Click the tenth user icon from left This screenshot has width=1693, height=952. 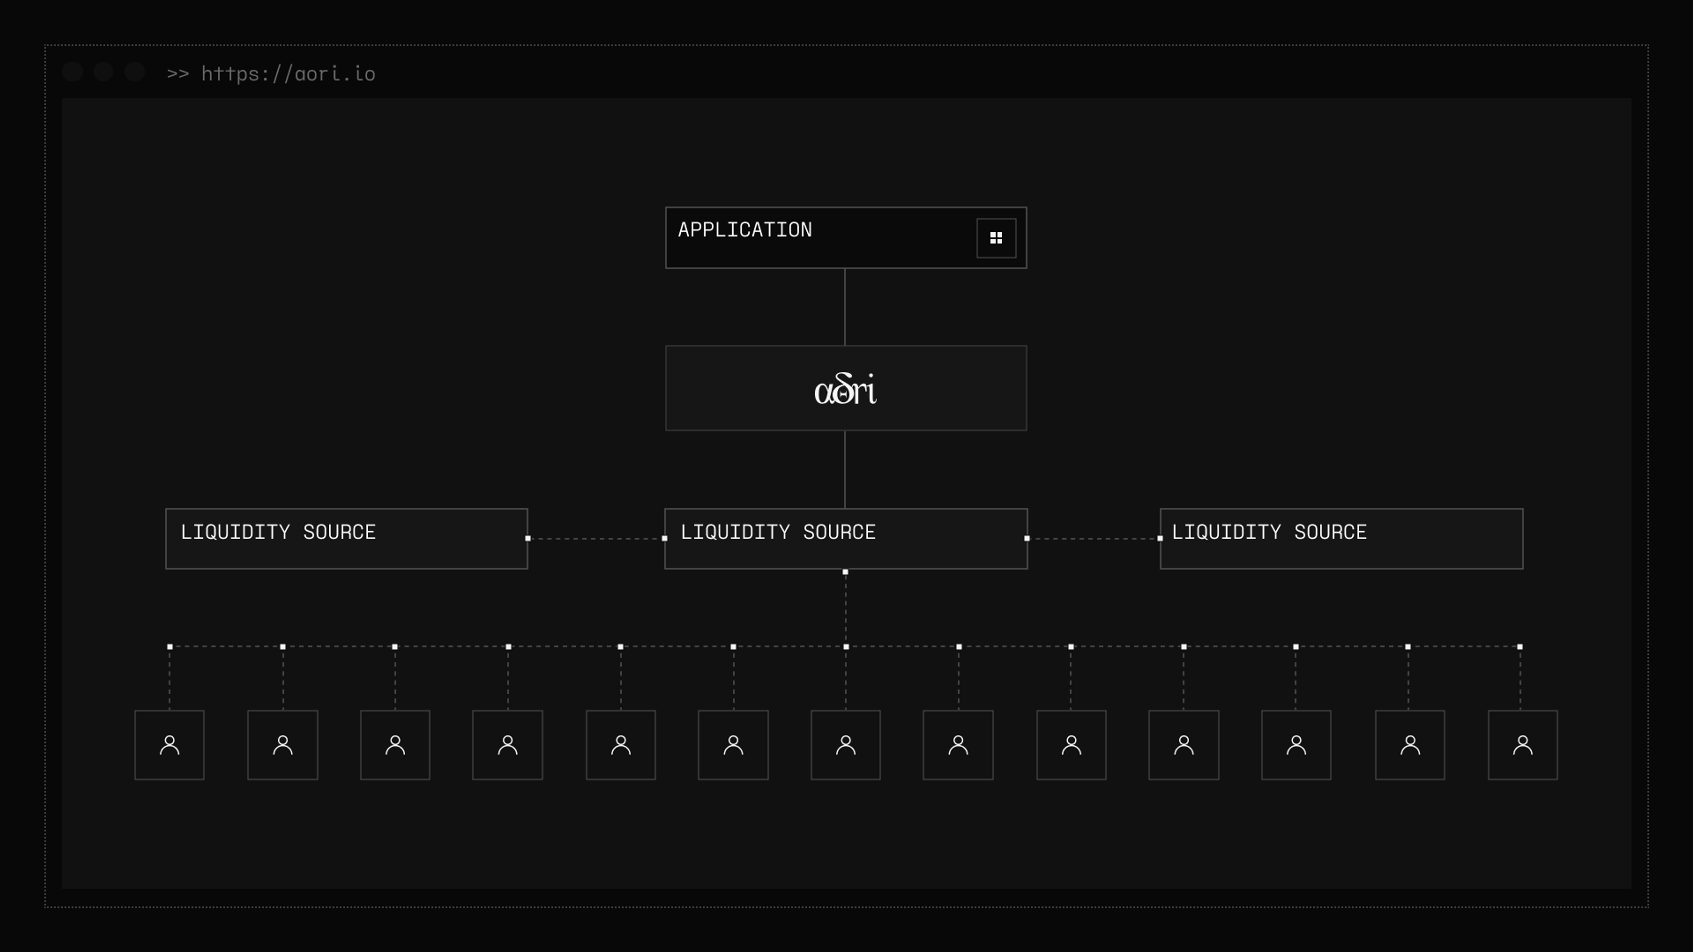pyautogui.click(x=1184, y=745)
